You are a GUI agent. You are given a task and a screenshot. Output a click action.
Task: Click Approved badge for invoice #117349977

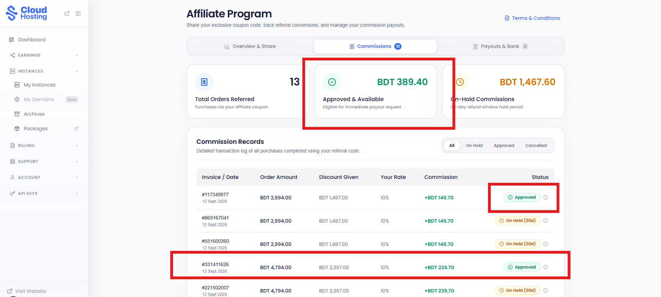point(522,197)
